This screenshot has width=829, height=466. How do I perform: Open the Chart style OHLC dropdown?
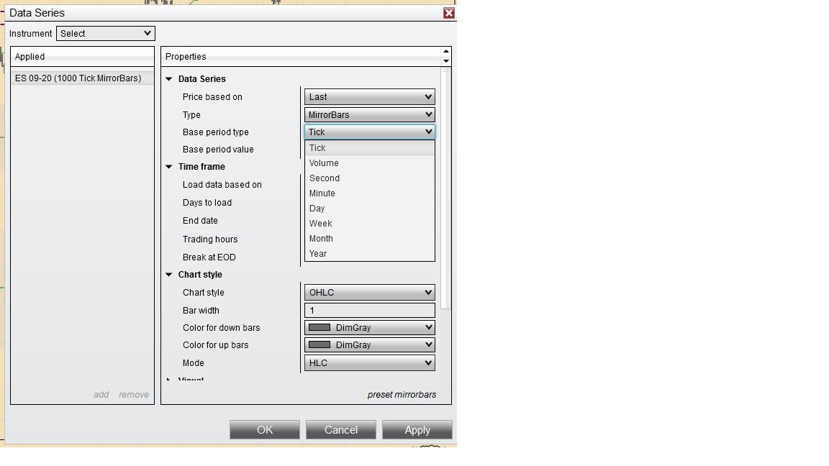pos(370,292)
